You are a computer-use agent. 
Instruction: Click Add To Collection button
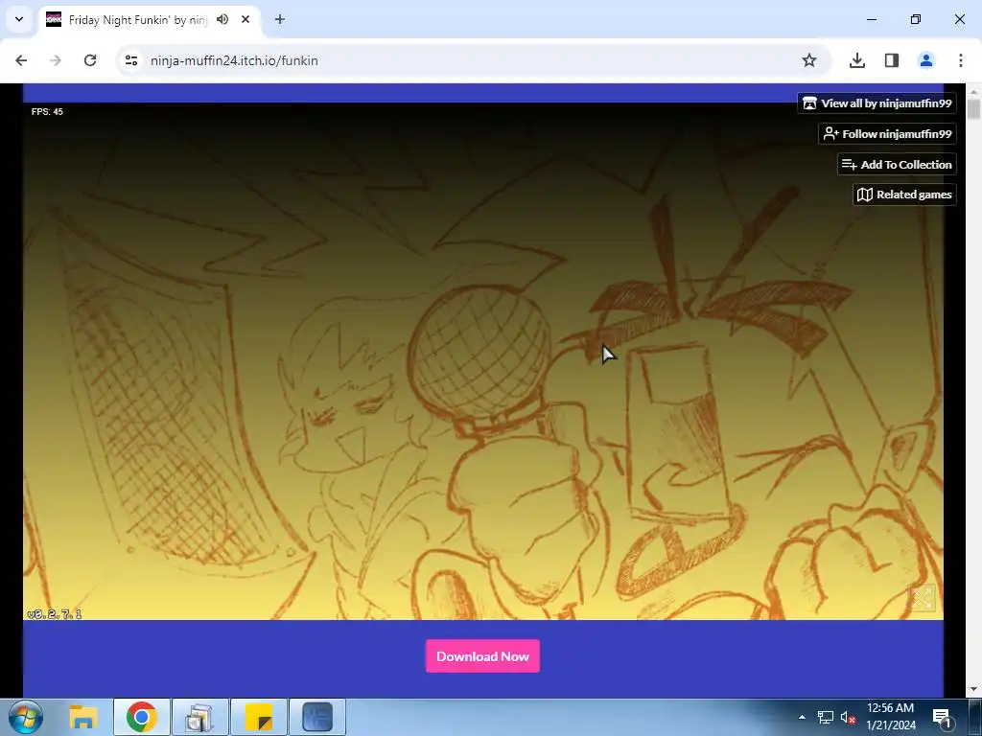(x=897, y=165)
